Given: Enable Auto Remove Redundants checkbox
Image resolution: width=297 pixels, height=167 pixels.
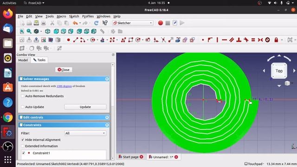Looking at the screenshot, I should [x=23, y=96].
